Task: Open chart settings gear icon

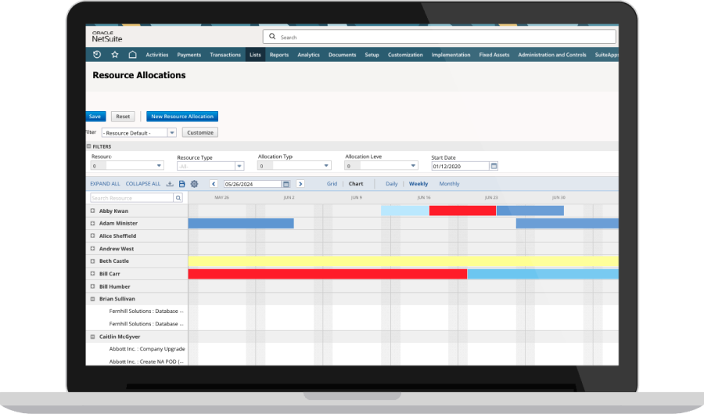Action: pyautogui.click(x=194, y=184)
